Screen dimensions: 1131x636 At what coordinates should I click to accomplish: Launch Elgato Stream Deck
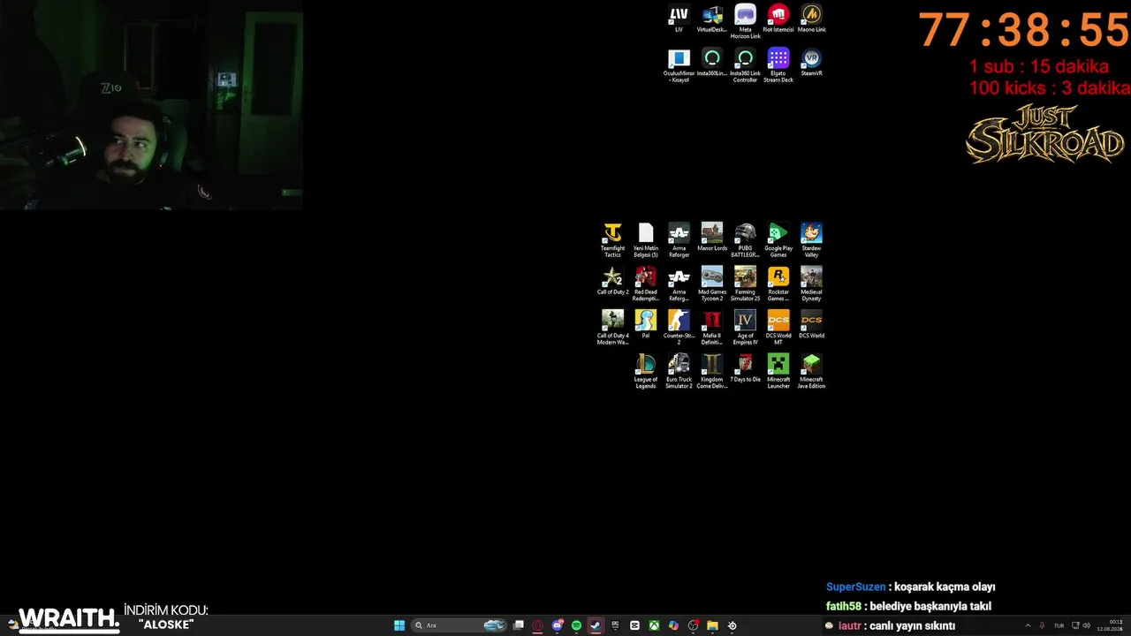click(778, 65)
